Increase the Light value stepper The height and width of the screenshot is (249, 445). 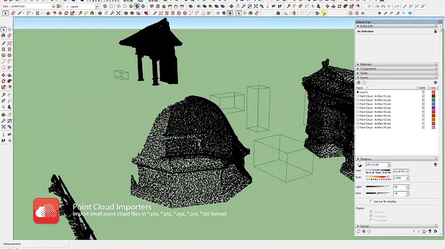tap(407, 186)
